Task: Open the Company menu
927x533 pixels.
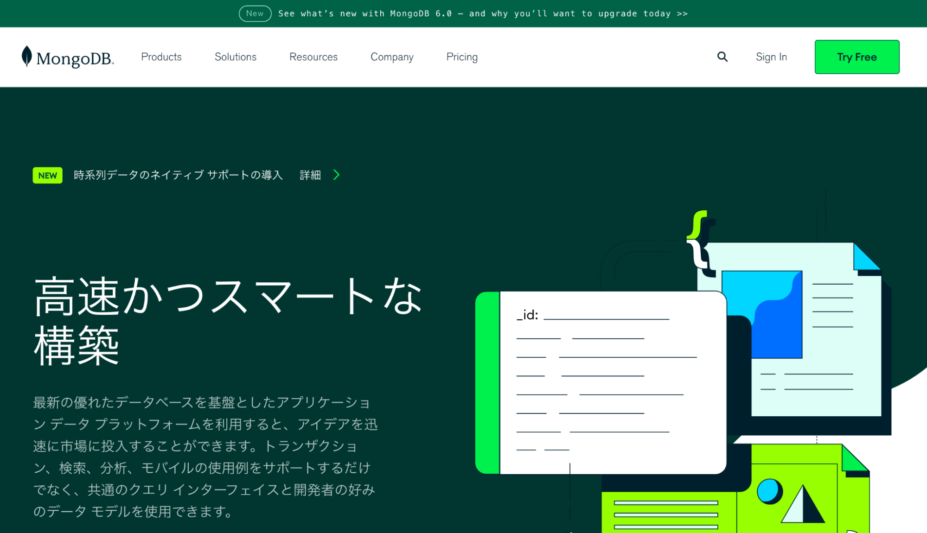Action: (391, 57)
